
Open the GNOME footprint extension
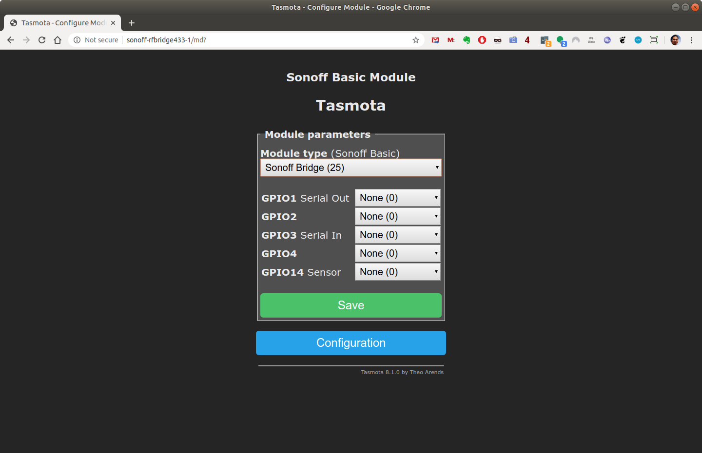[x=623, y=40]
